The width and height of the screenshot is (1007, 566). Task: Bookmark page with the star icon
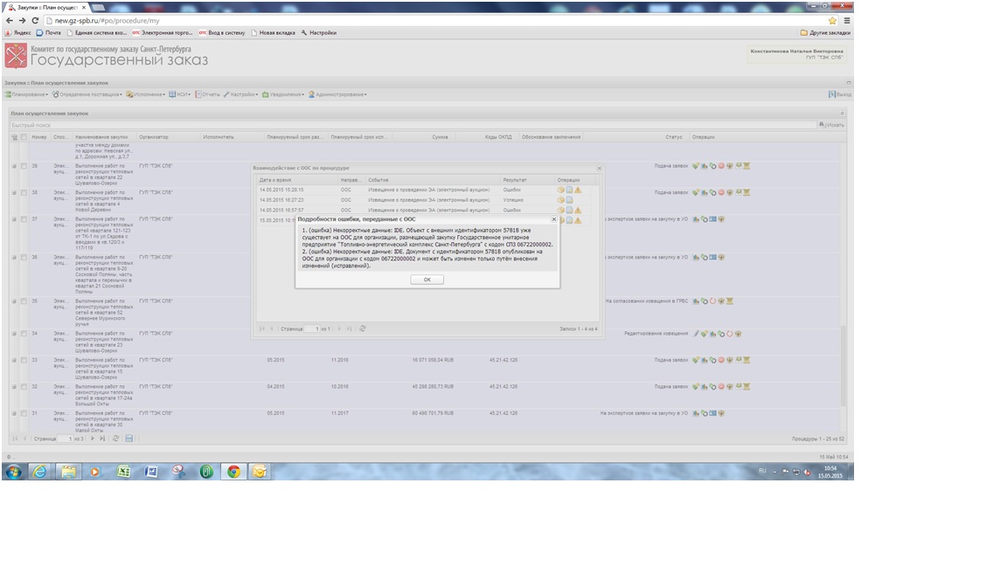pyautogui.click(x=833, y=21)
